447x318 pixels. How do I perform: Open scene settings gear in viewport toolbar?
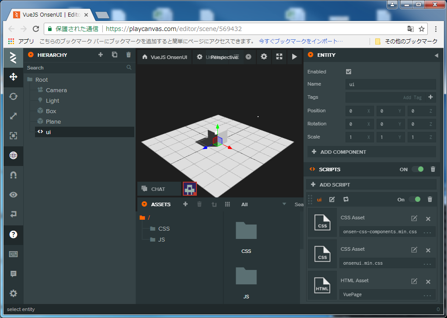point(199,57)
